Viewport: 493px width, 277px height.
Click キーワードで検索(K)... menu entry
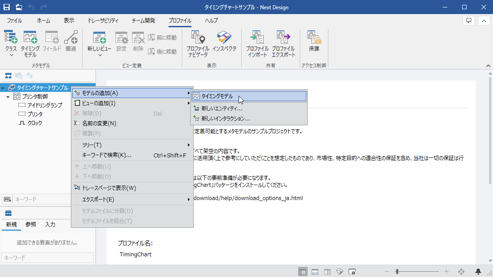pyautogui.click(x=132, y=155)
